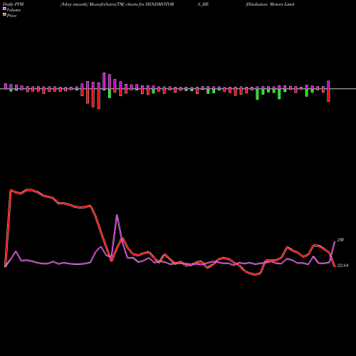Click the Price legend swatch
This screenshot has height=356, width=356.
[4, 15]
